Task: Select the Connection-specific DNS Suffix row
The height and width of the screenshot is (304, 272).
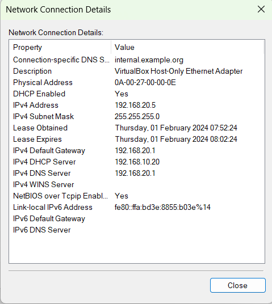Action: [x=137, y=60]
